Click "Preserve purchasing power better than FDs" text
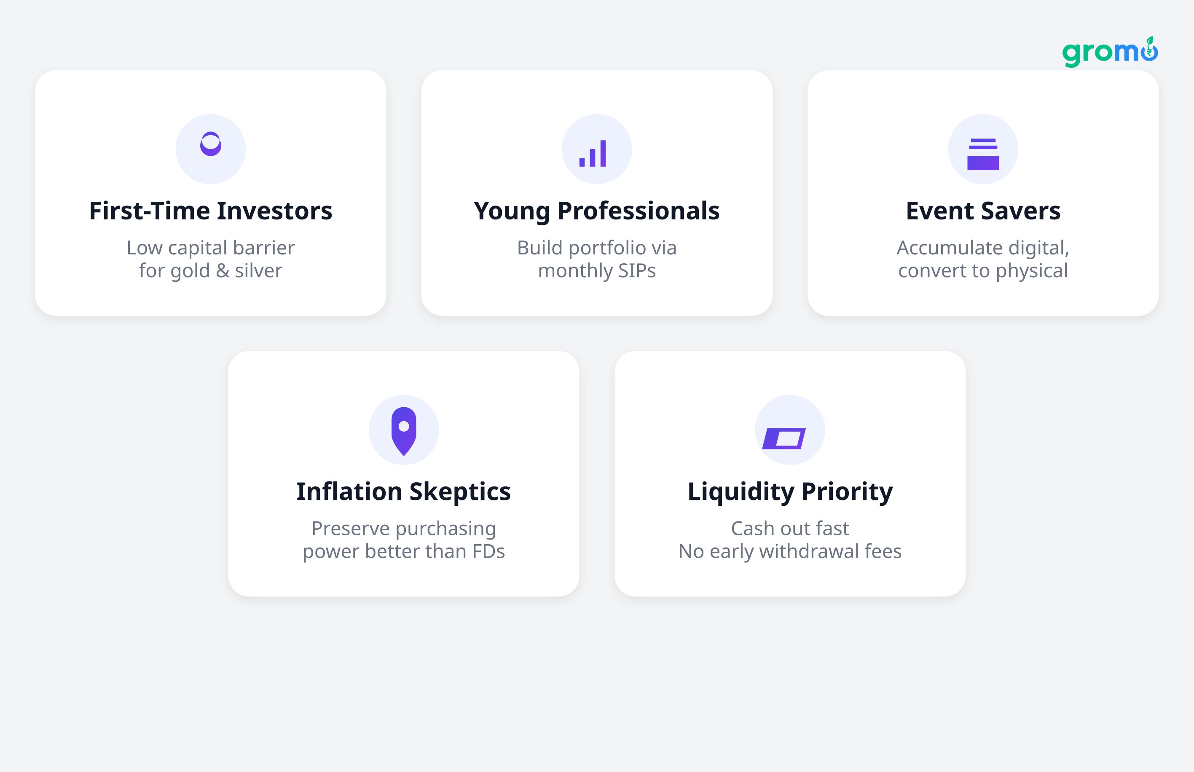Viewport: 1194px width, 772px height. click(403, 540)
